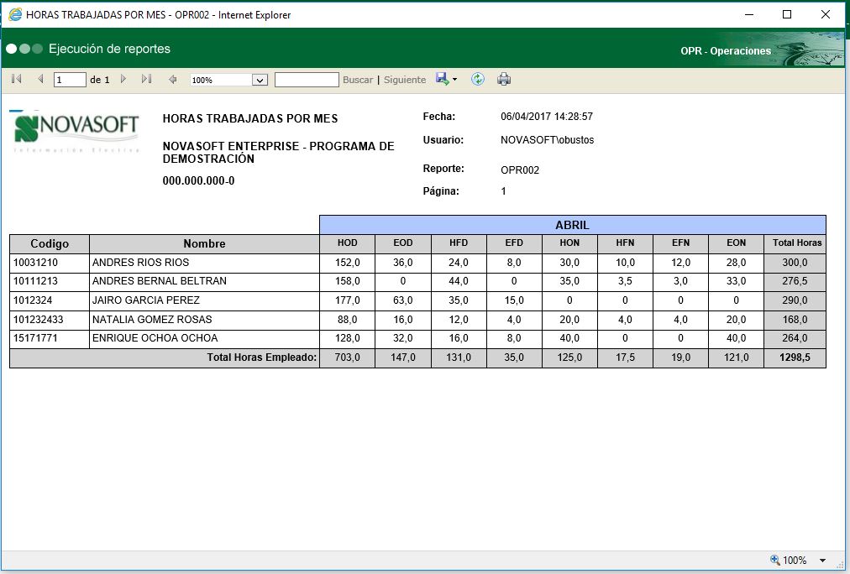
Task: Click Enrique Ochoa total 264,0
Action: 795,338
